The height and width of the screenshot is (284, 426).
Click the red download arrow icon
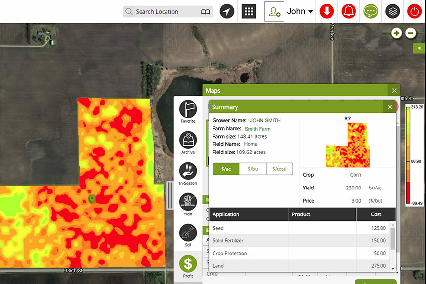[327, 11]
